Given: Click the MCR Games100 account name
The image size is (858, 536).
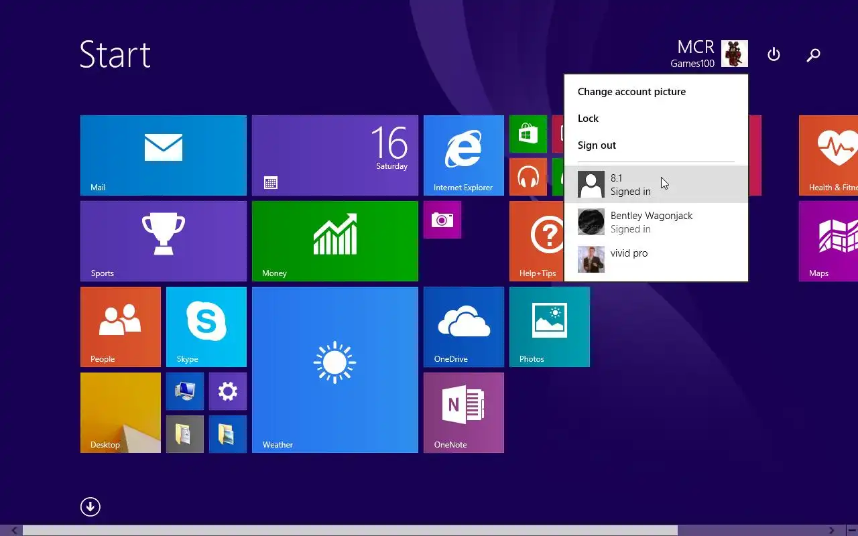Looking at the screenshot, I should (692, 54).
